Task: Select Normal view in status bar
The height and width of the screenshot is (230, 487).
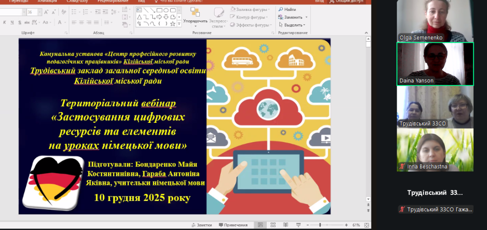Action: point(260,225)
